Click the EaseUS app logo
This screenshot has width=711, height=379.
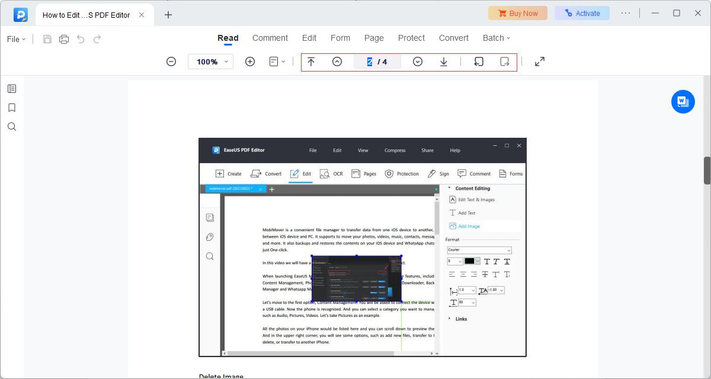[x=21, y=15]
